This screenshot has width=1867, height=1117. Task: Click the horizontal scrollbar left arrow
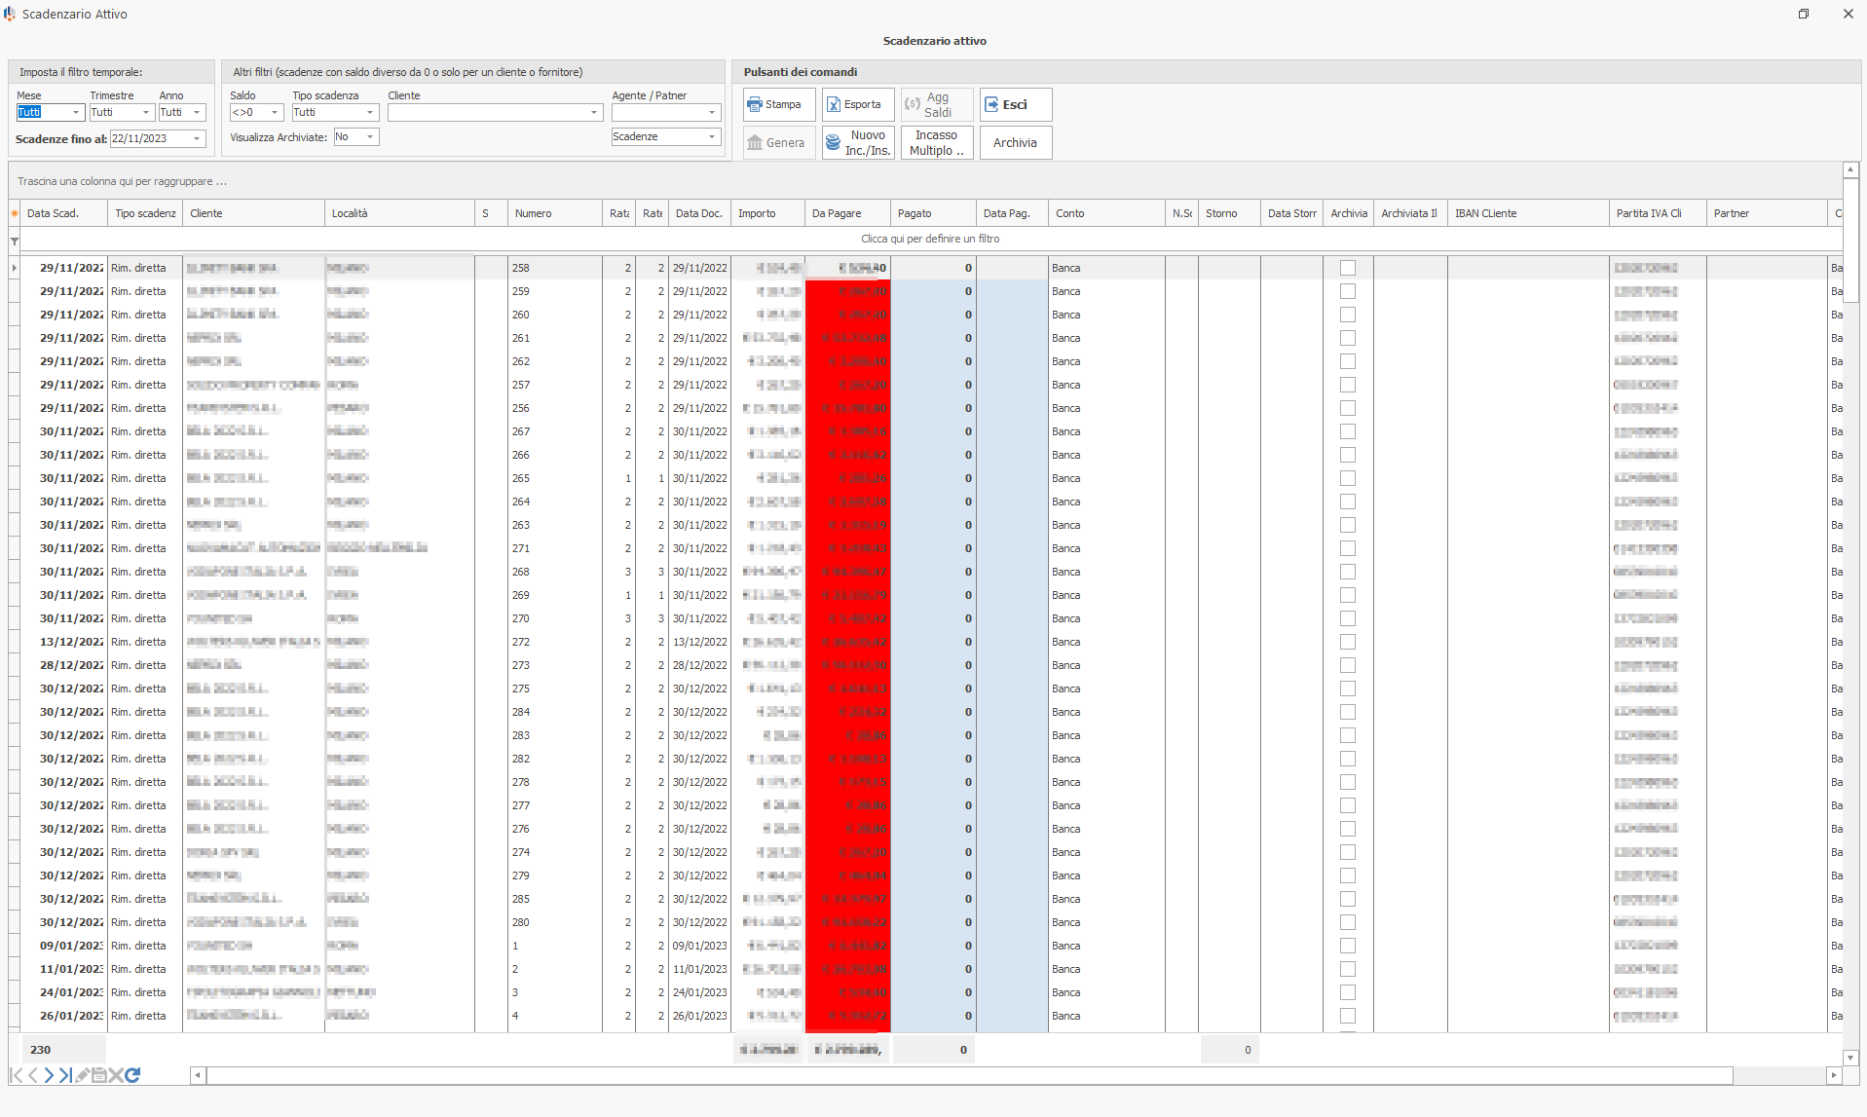(198, 1075)
